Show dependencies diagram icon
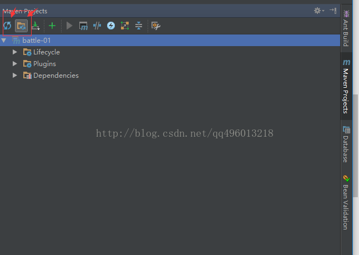Screen dimensions: 359x255 coord(125,26)
